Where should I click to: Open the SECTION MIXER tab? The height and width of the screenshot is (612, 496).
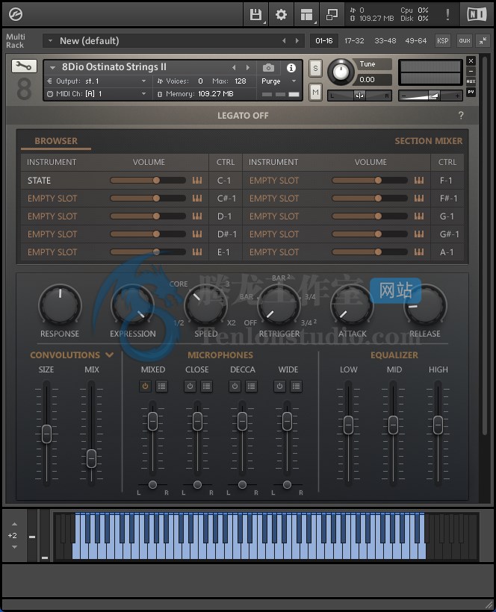point(429,141)
